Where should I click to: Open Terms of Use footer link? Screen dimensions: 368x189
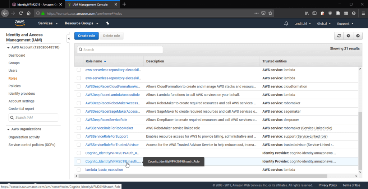351,185
